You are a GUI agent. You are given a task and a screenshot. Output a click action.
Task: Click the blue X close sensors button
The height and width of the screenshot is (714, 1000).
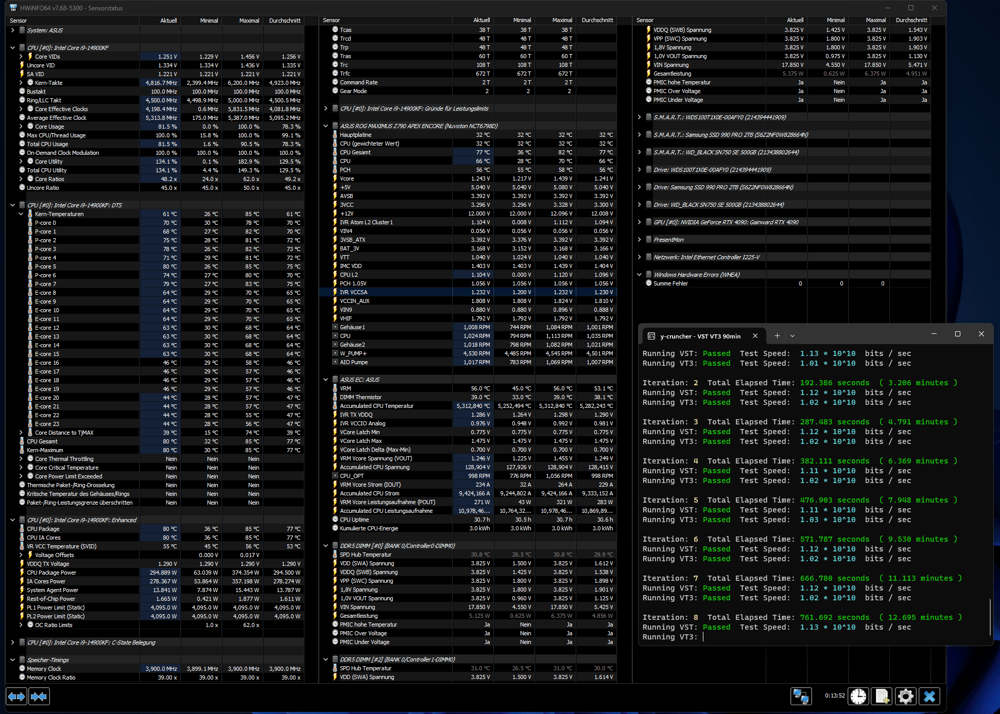click(929, 697)
